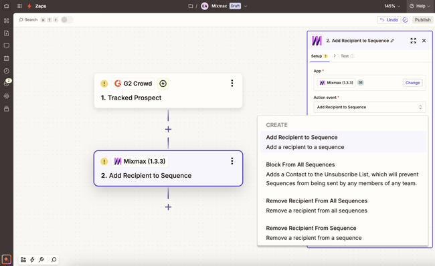Select Remove Recipient From All Sequences option

click(x=343, y=206)
